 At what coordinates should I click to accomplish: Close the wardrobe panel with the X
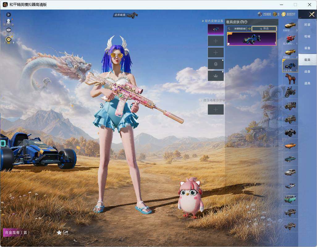click(311, 14)
